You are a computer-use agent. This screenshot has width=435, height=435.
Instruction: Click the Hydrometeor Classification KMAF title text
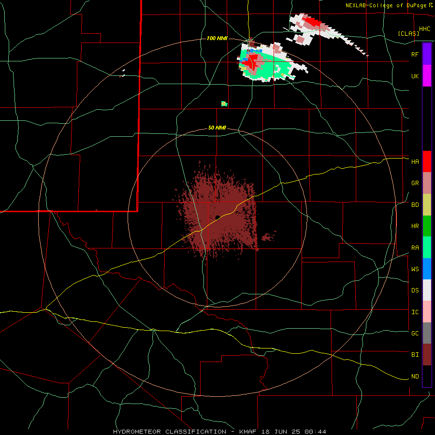(x=219, y=432)
